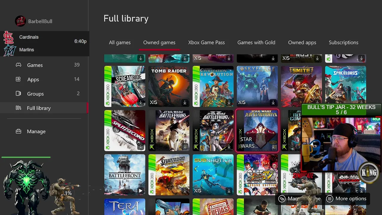
Task: Open the Super Street Fighter IV tile
Action: point(257,175)
